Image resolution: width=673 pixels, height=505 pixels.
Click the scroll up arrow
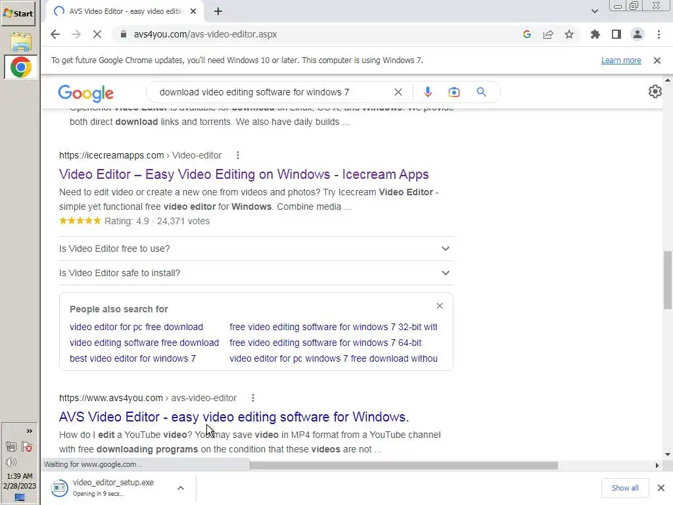click(668, 80)
